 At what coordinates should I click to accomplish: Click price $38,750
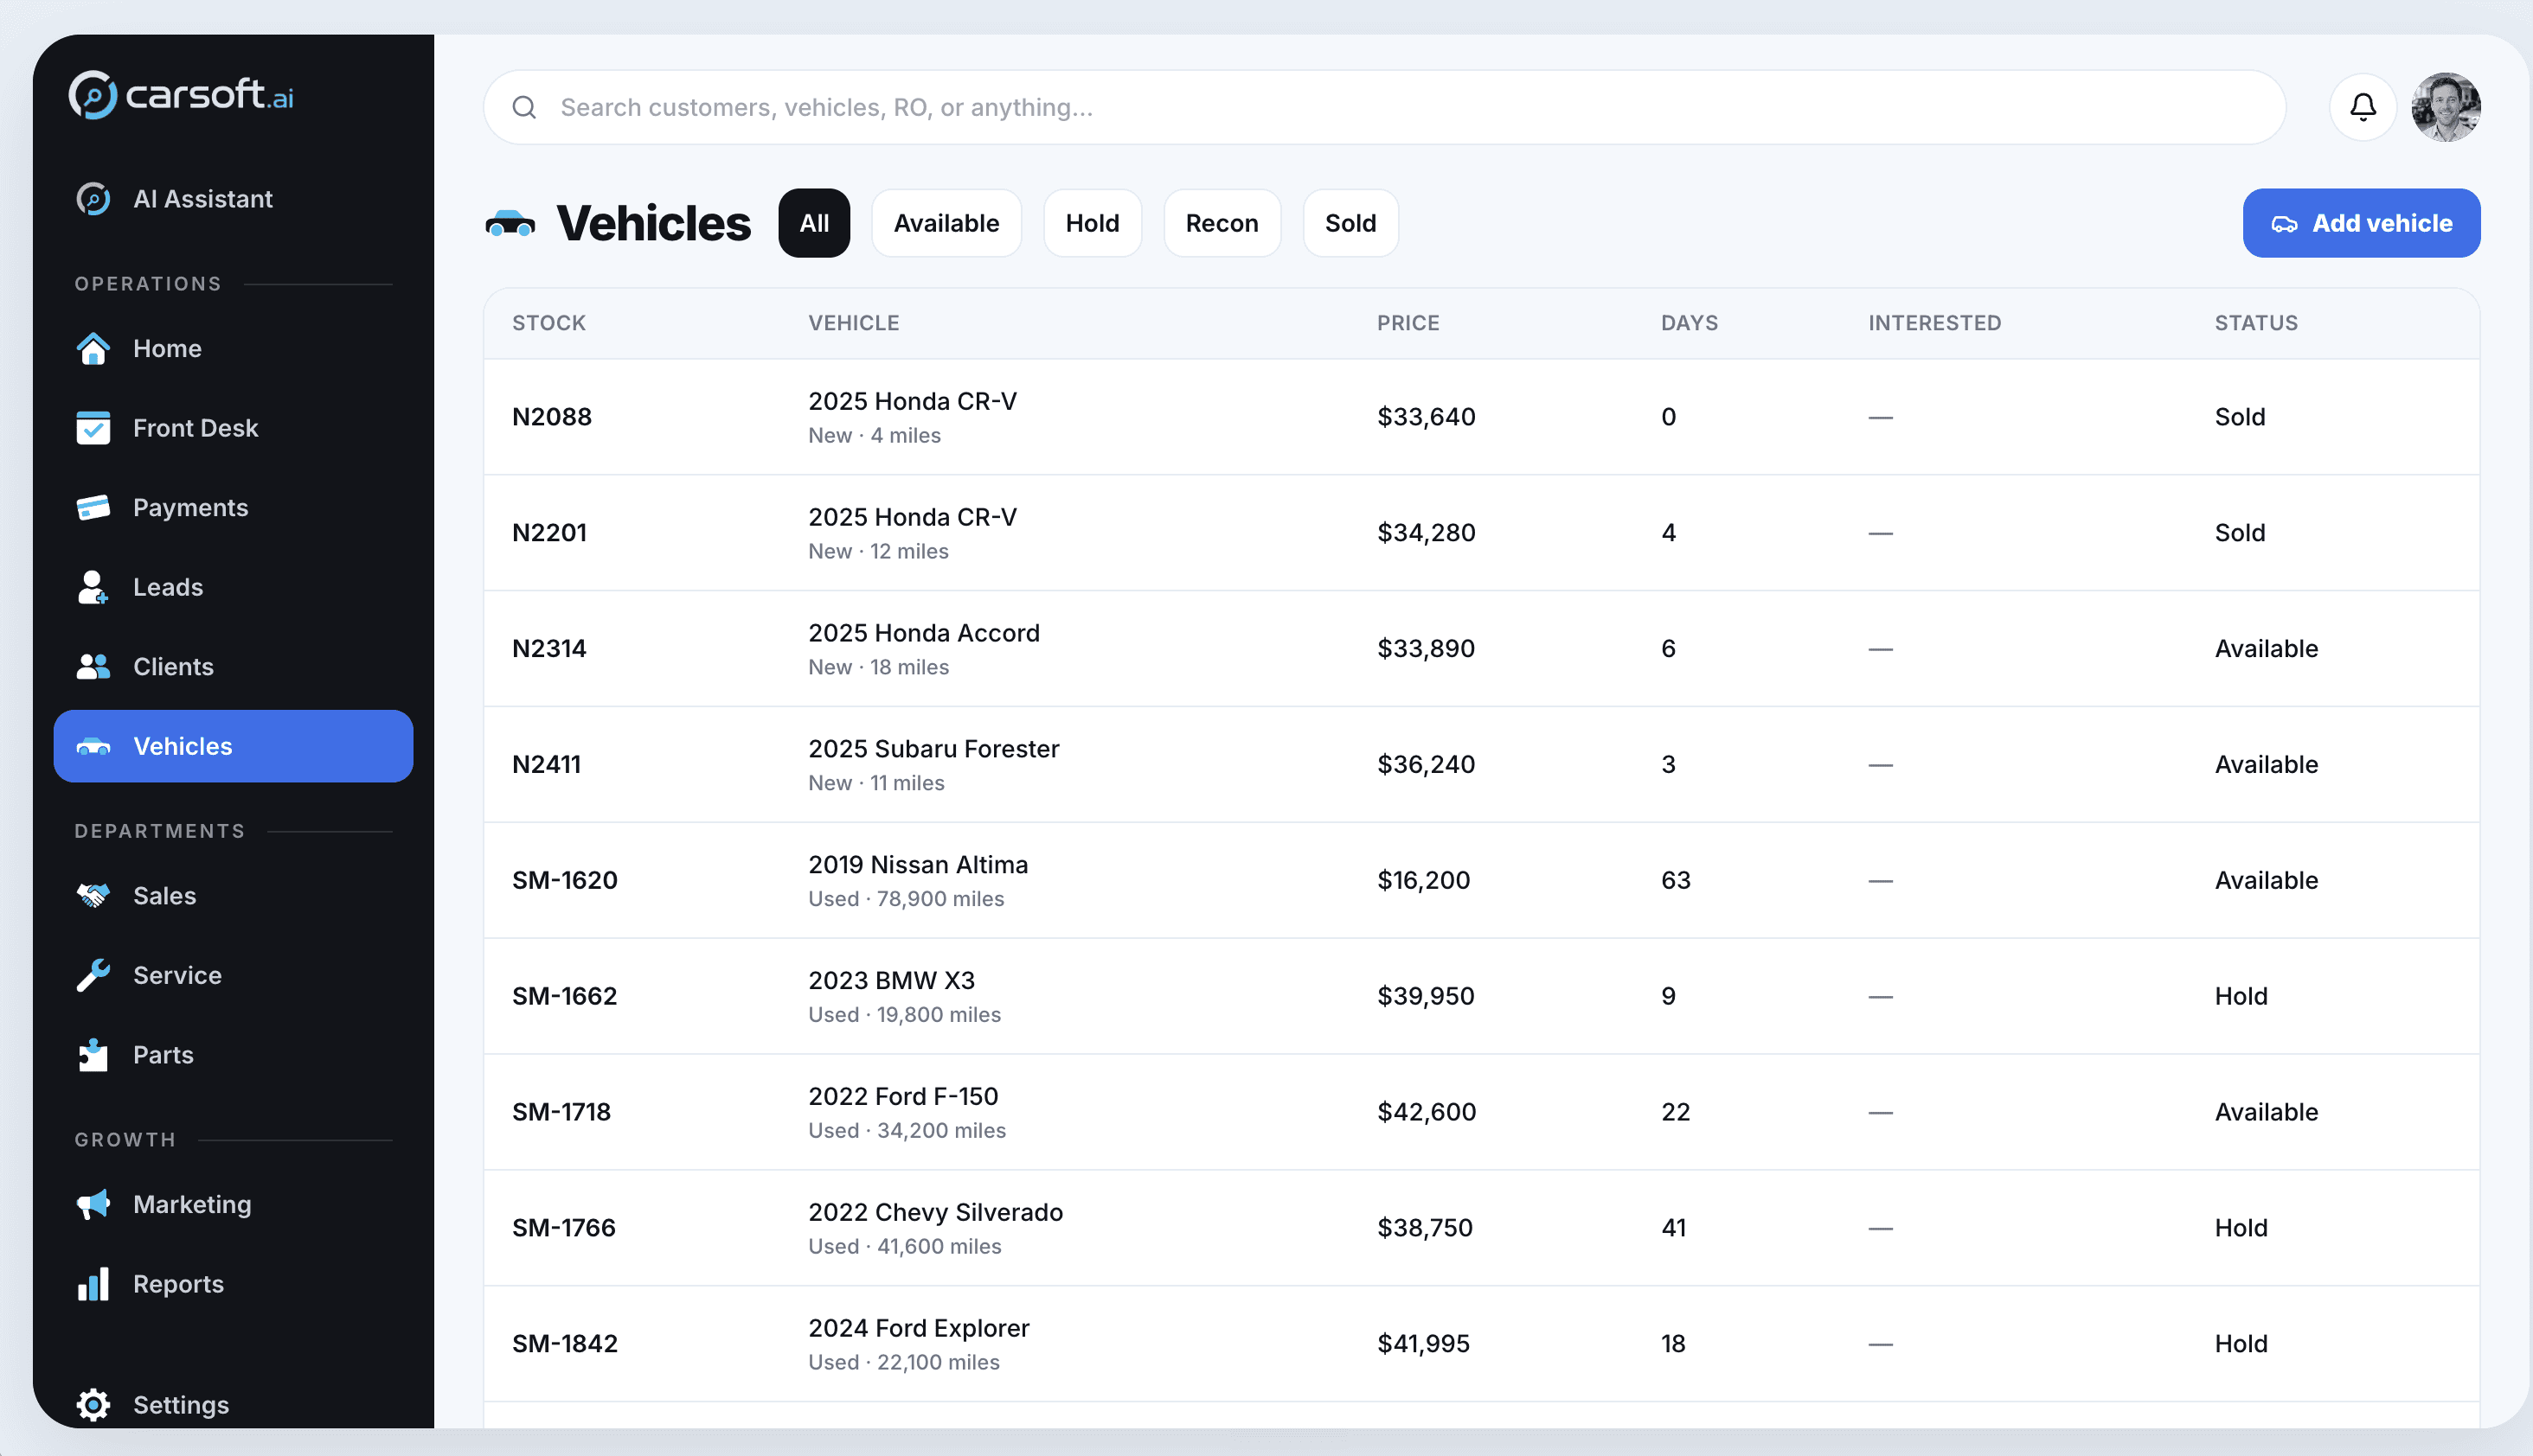1425,1228
